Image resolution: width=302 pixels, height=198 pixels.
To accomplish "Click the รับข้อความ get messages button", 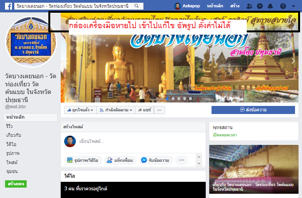I will click(x=156, y=160).
